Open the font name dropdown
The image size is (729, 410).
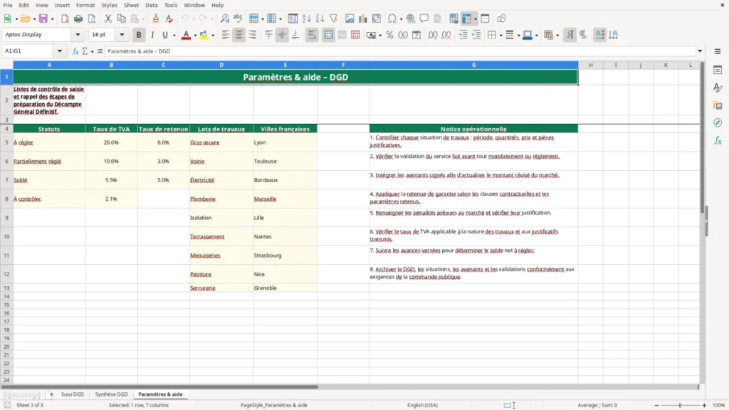(78, 34)
